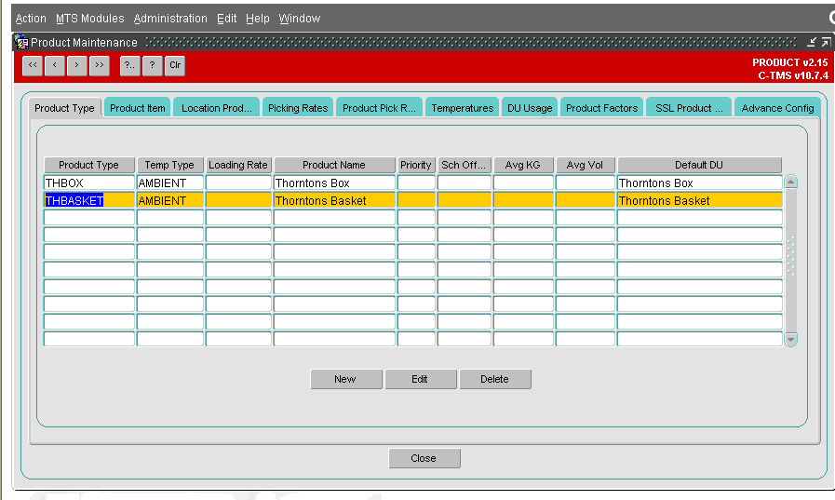Image resolution: width=835 pixels, height=500 pixels.
Task: Click the Product Type column header
Action: pyautogui.click(x=89, y=165)
